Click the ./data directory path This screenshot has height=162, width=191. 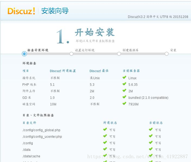[x=26, y=150]
